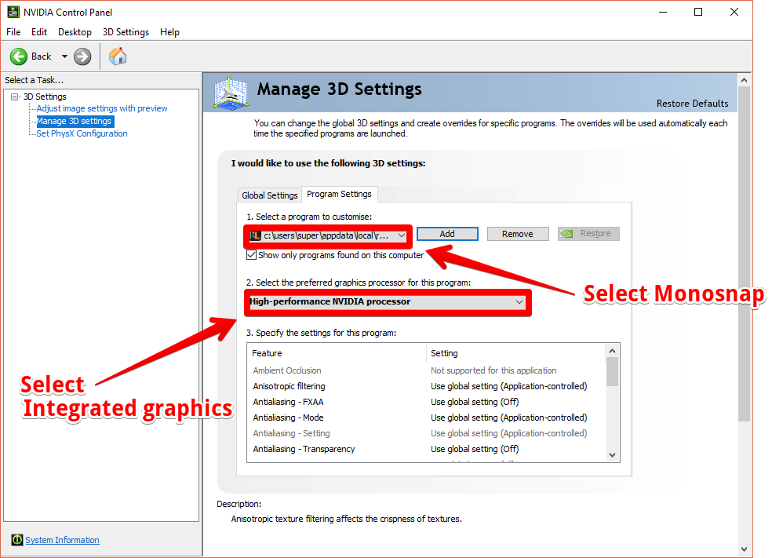The image size is (772, 558).
Task: Click the Manage 3D Settings header graphic
Action: [231, 93]
